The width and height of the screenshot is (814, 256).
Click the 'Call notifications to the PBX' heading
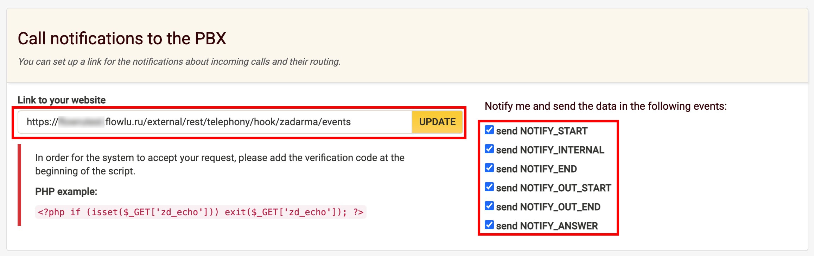point(122,38)
